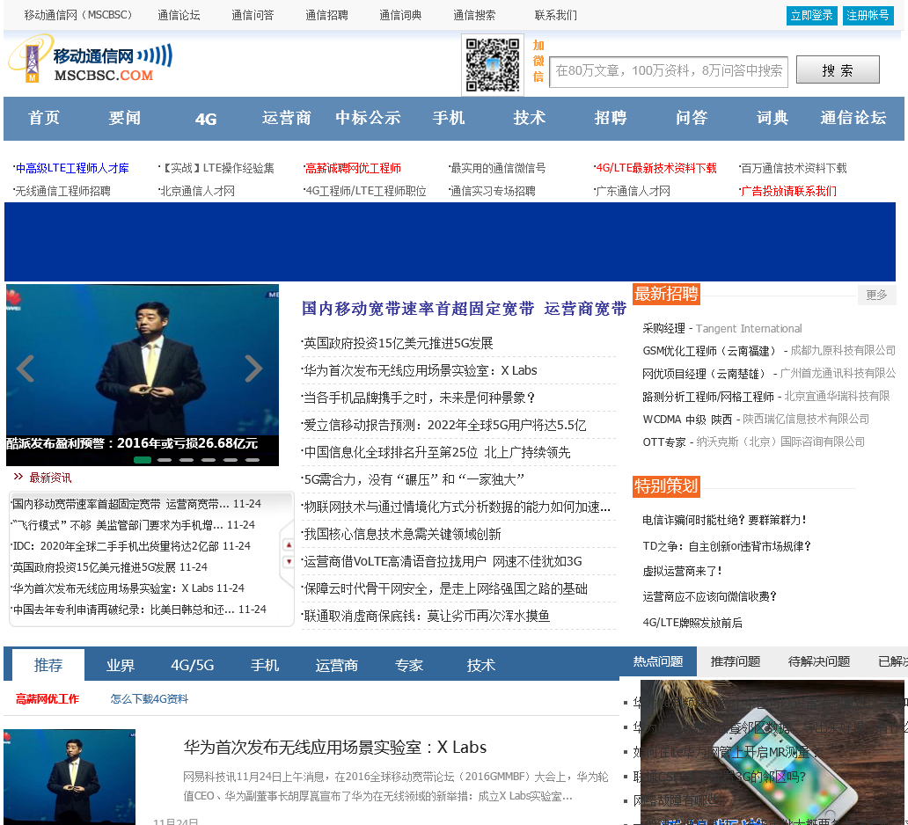Click 更多 next to 最新招聘
The height and width of the screenshot is (825, 908).
pyautogui.click(x=876, y=296)
